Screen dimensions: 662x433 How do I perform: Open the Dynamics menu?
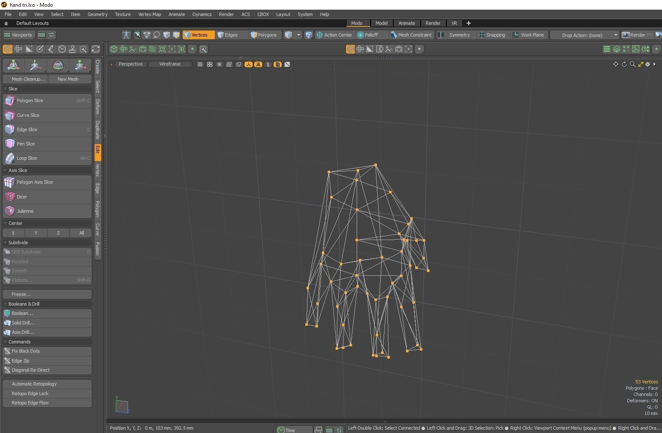coord(202,14)
